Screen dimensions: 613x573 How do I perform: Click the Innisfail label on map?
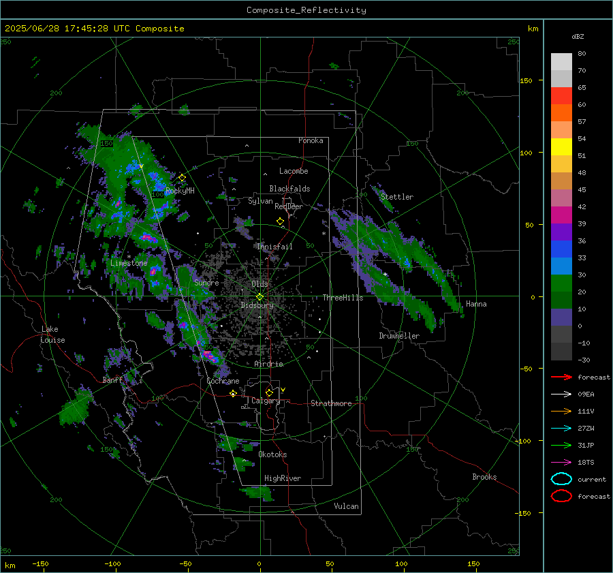pos(274,247)
